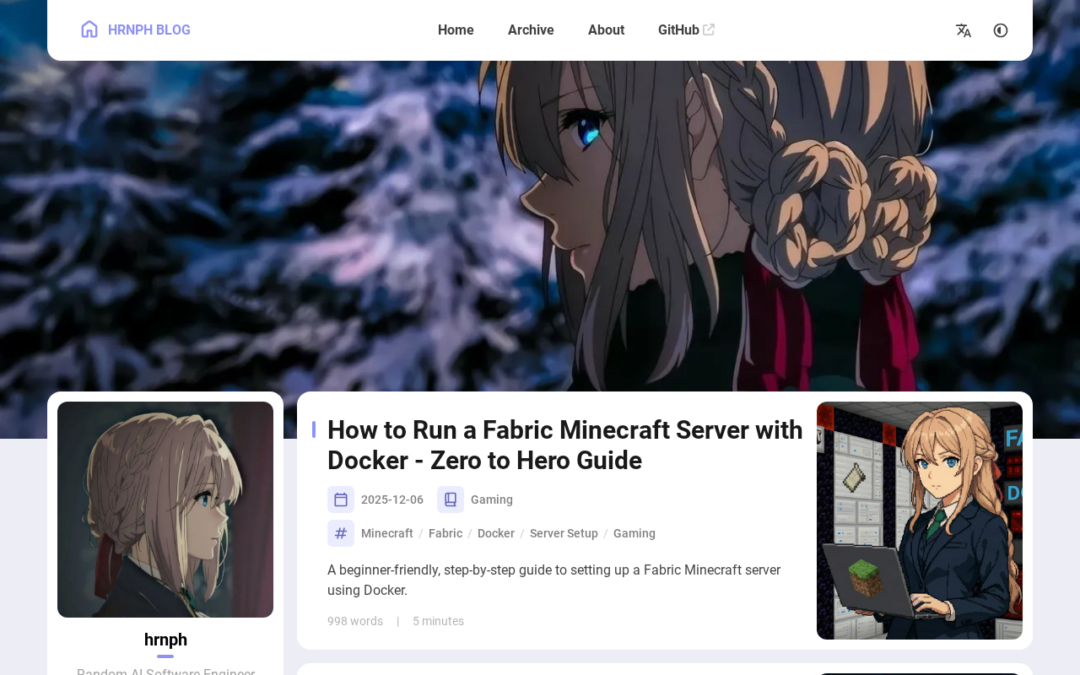The image size is (1080, 675).
Task: Toggle light/dark theme mode
Action: click(x=1001, y=30)
